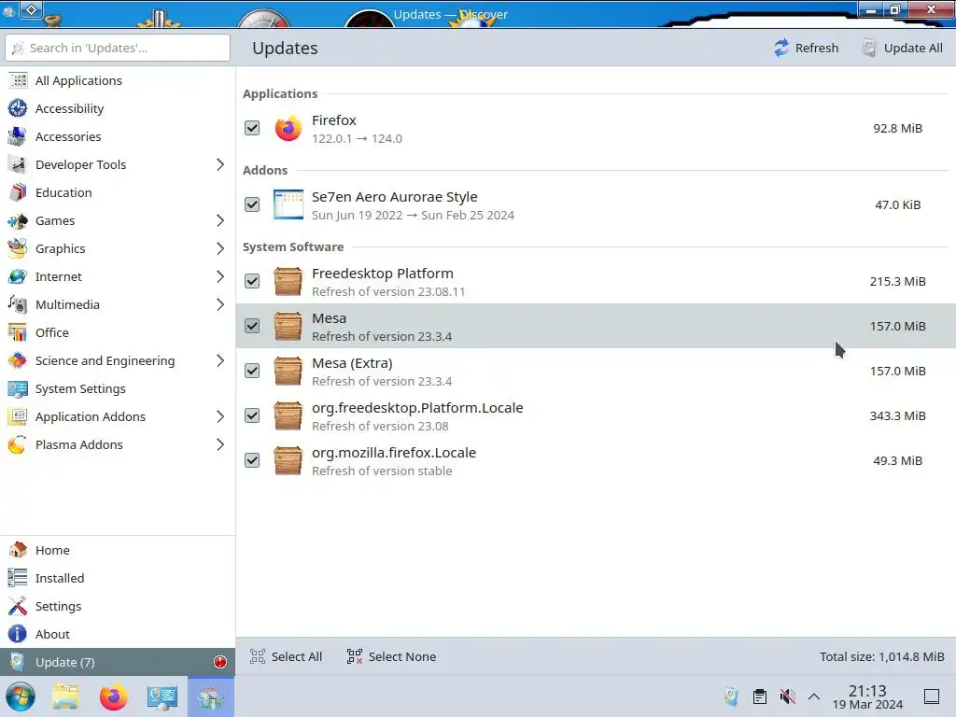Expand the Plasma Addons arrow

[x=220, y=445]
